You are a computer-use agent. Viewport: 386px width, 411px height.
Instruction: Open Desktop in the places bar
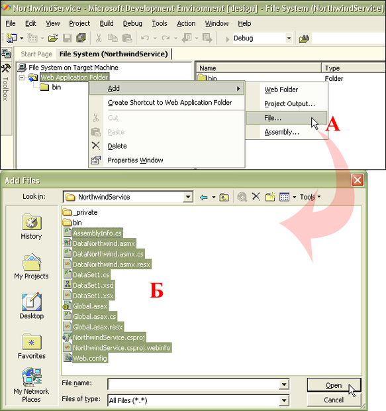pos(32,306)
